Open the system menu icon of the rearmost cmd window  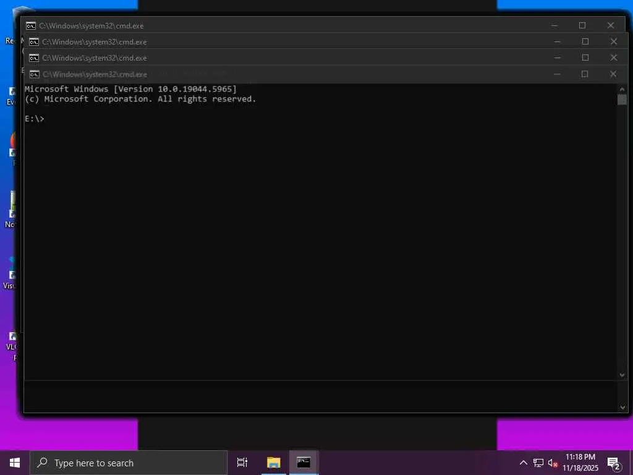tap(31, 26)
